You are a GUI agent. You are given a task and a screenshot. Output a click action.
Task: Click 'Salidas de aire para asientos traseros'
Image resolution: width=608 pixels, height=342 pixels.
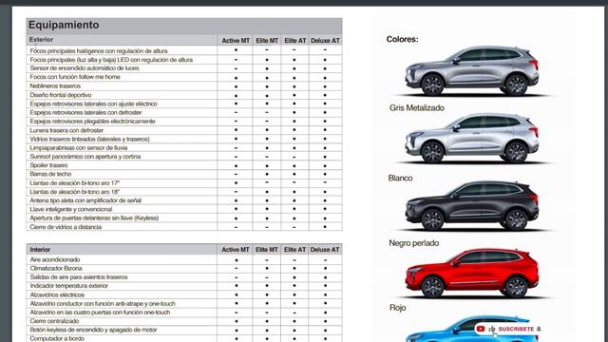click(x=79, y=277)
